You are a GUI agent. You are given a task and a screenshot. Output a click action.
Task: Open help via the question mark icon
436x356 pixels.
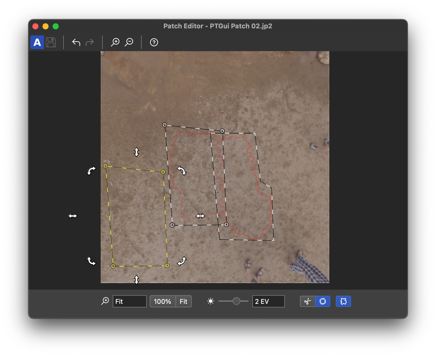click(x=154, y=42)
